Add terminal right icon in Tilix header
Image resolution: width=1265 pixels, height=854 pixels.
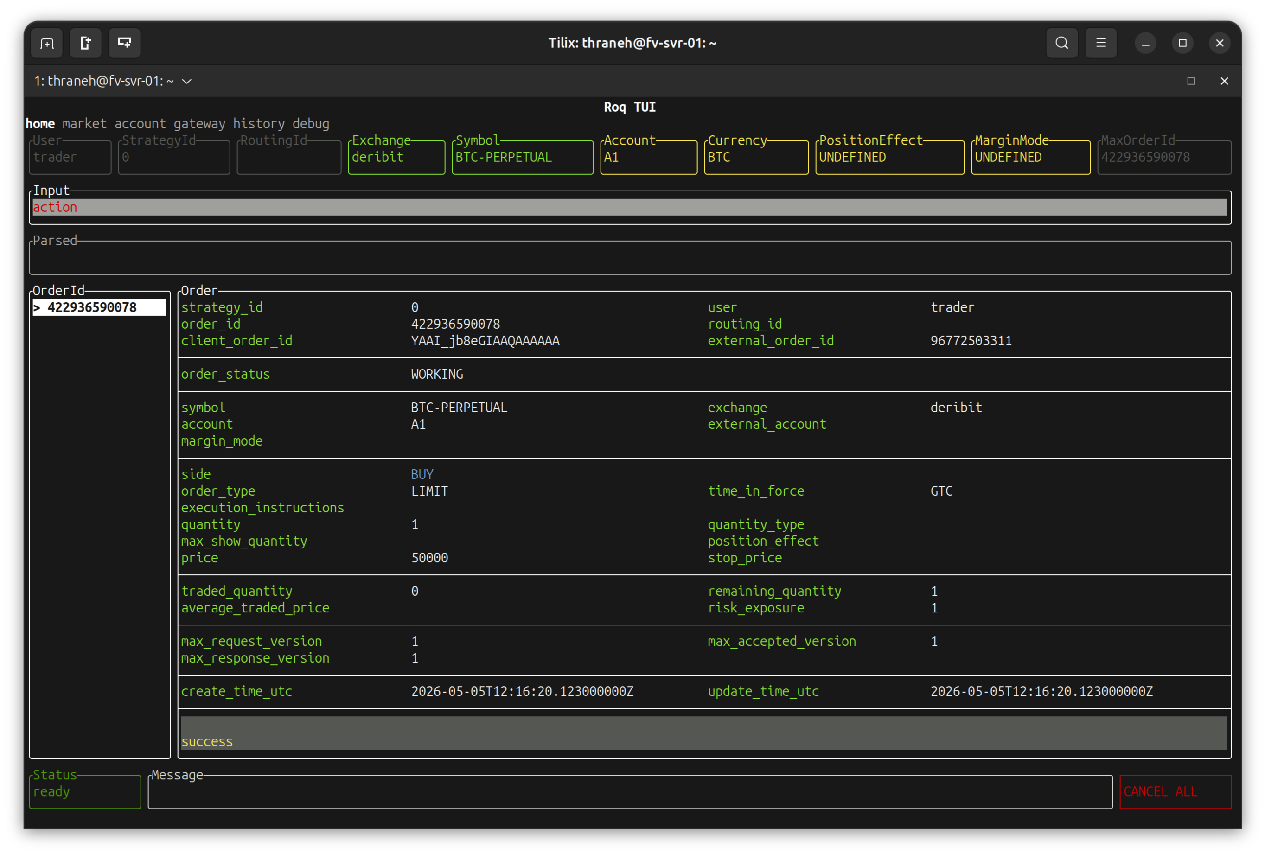coord(86,43)
